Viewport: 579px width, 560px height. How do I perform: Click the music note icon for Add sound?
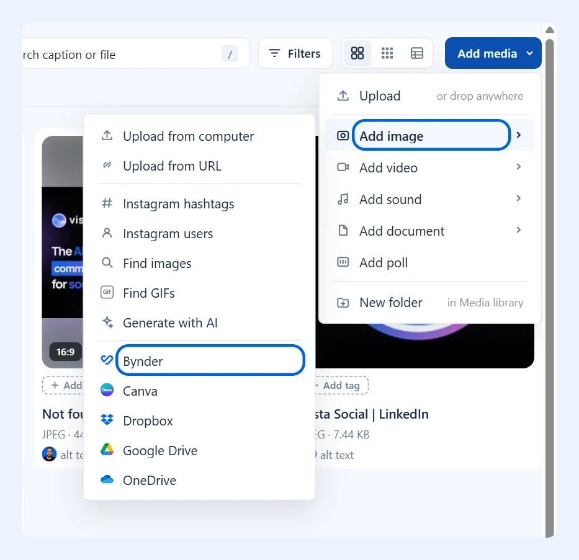point(343,199)
